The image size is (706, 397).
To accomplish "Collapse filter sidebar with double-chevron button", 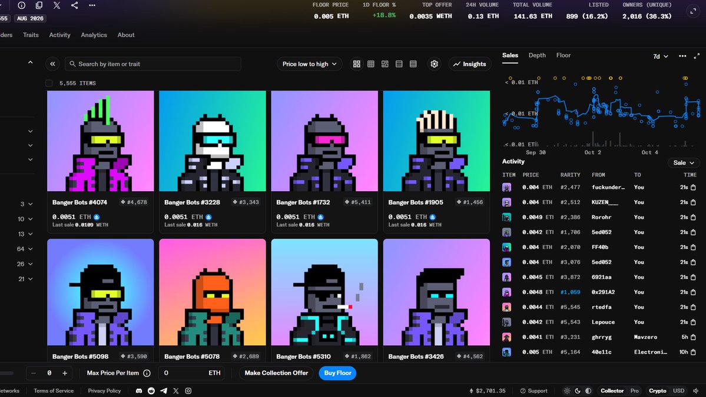I will (52, 64).
